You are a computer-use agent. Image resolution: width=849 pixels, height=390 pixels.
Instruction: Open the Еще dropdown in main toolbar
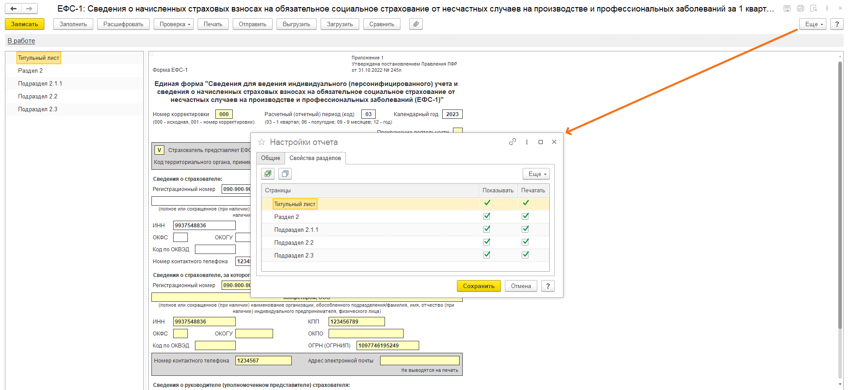[813, 24]
